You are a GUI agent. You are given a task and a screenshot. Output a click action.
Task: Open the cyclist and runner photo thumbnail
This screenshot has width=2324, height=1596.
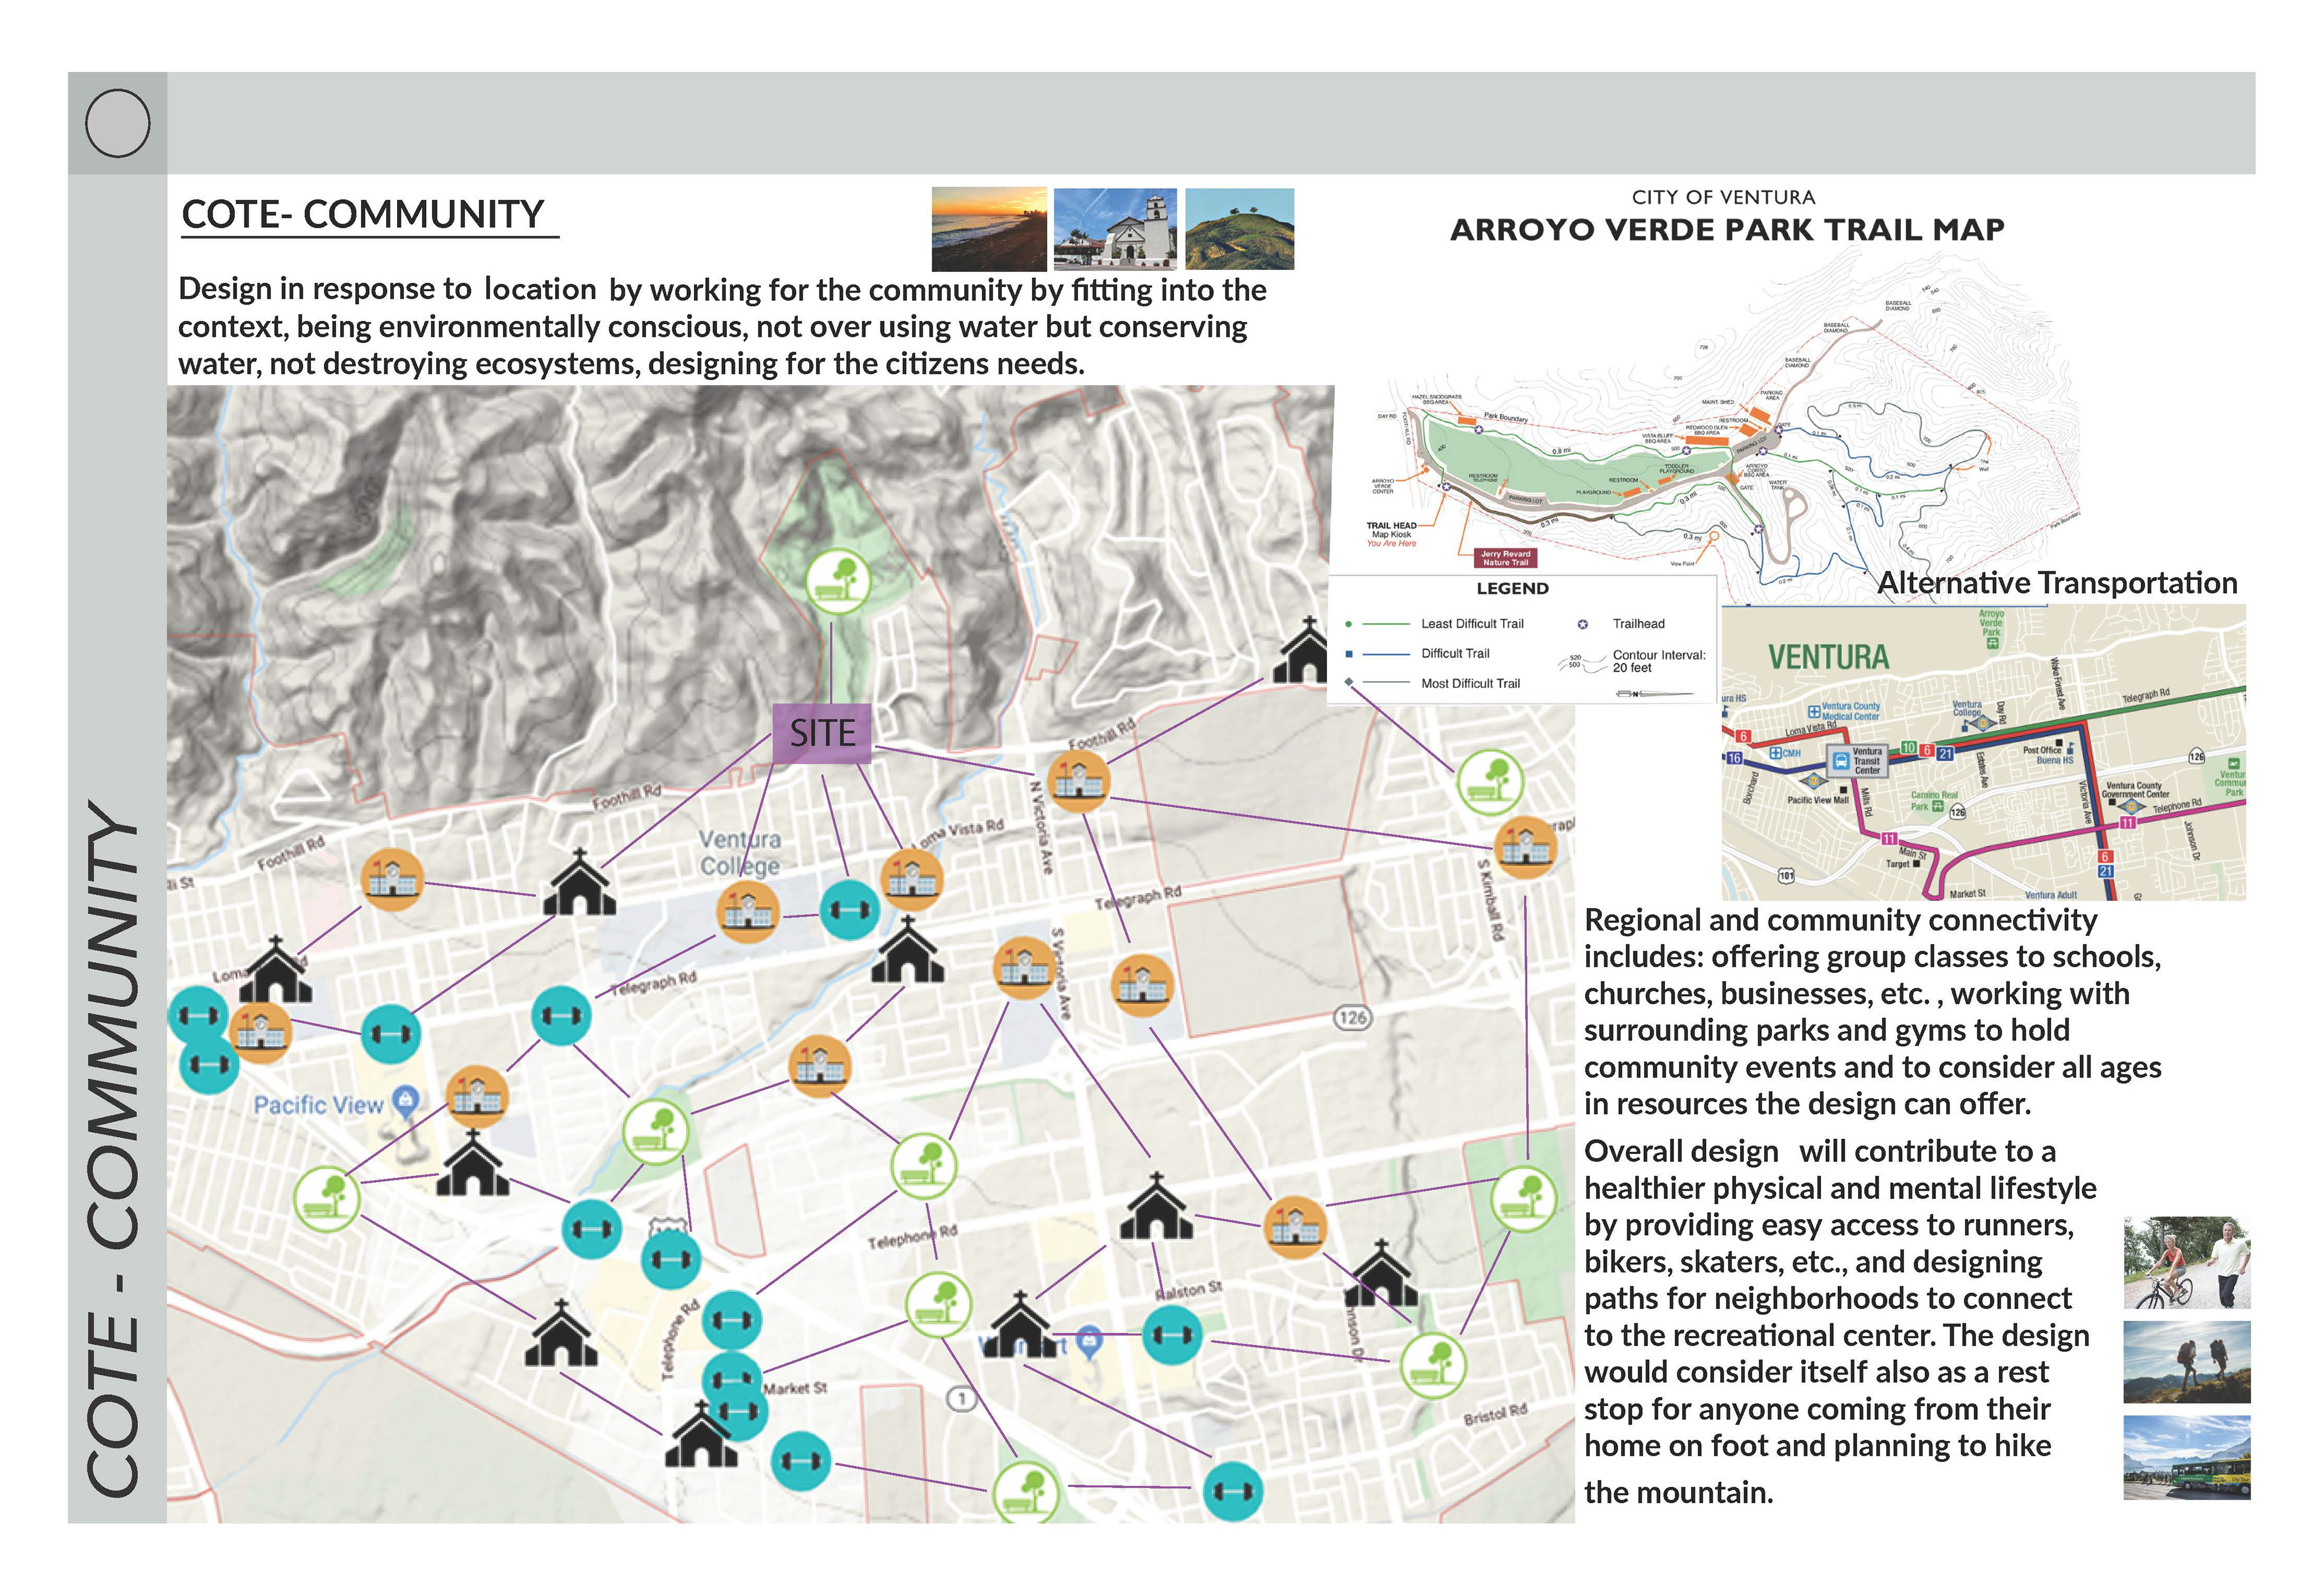coord(2187,1263)
